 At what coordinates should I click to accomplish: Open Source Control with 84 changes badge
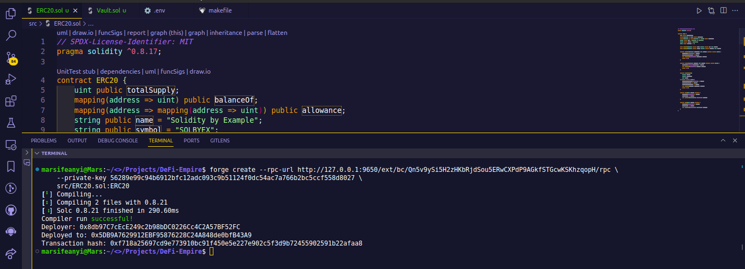11,58
